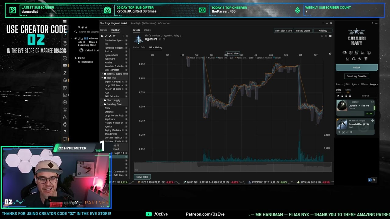The height and width of the screenshot is (219, 390).
Task: Open the repair tools icon in station panel
Action: tap(360, 59)
